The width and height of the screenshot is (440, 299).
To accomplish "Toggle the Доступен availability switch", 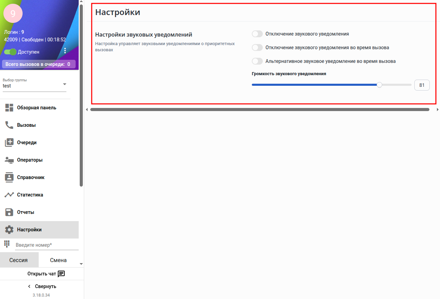I will (10, 52).
